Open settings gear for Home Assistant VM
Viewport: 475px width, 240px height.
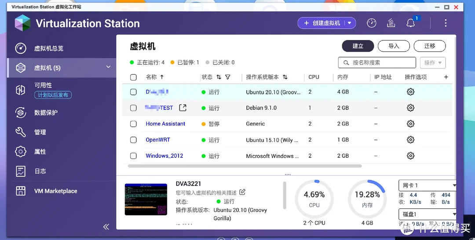410,124
